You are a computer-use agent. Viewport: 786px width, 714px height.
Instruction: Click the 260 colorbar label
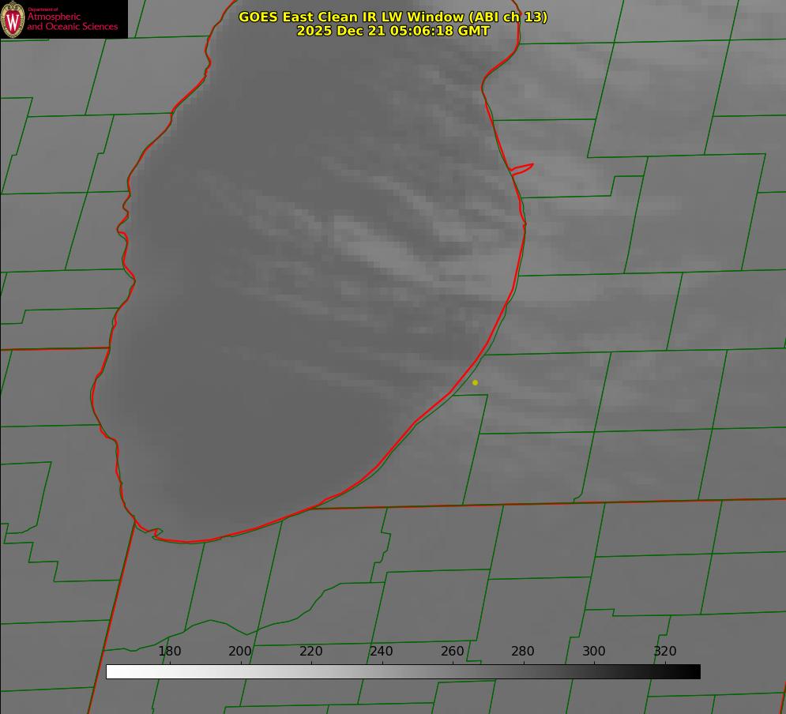point(452,651)
